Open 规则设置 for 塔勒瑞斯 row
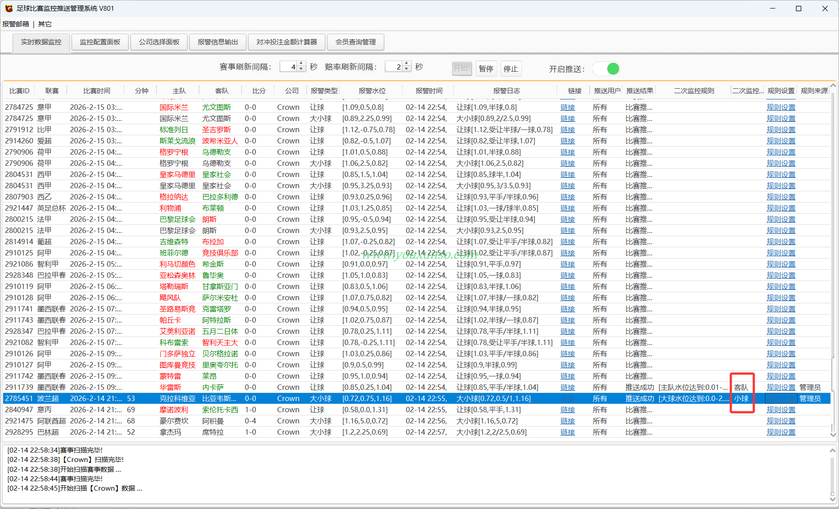The width and height of the screenshot is (839, 509). click(781, 287)
